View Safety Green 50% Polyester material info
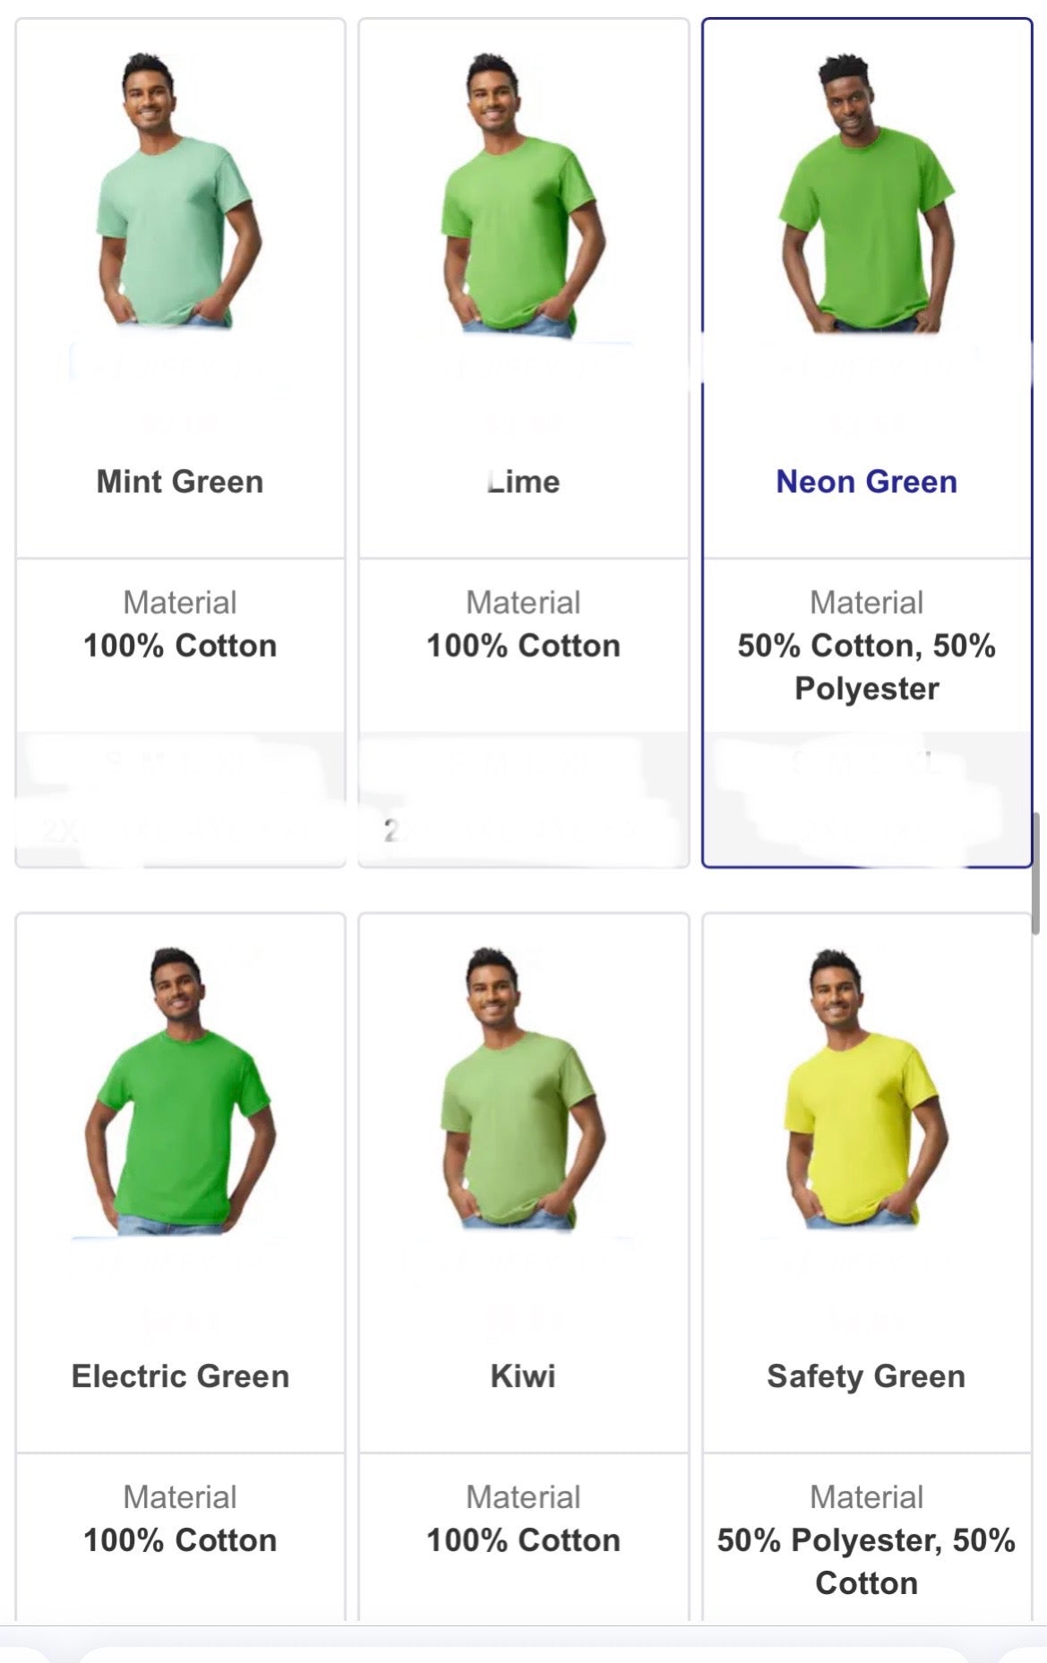1047x1663 pixels. tap(866, 1540)
